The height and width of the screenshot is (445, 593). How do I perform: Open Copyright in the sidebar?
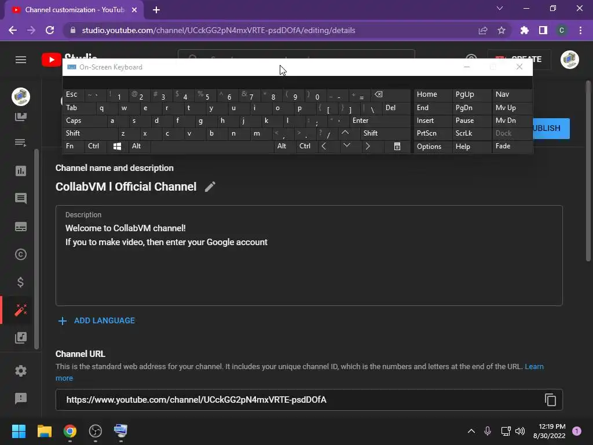point(21,254)
